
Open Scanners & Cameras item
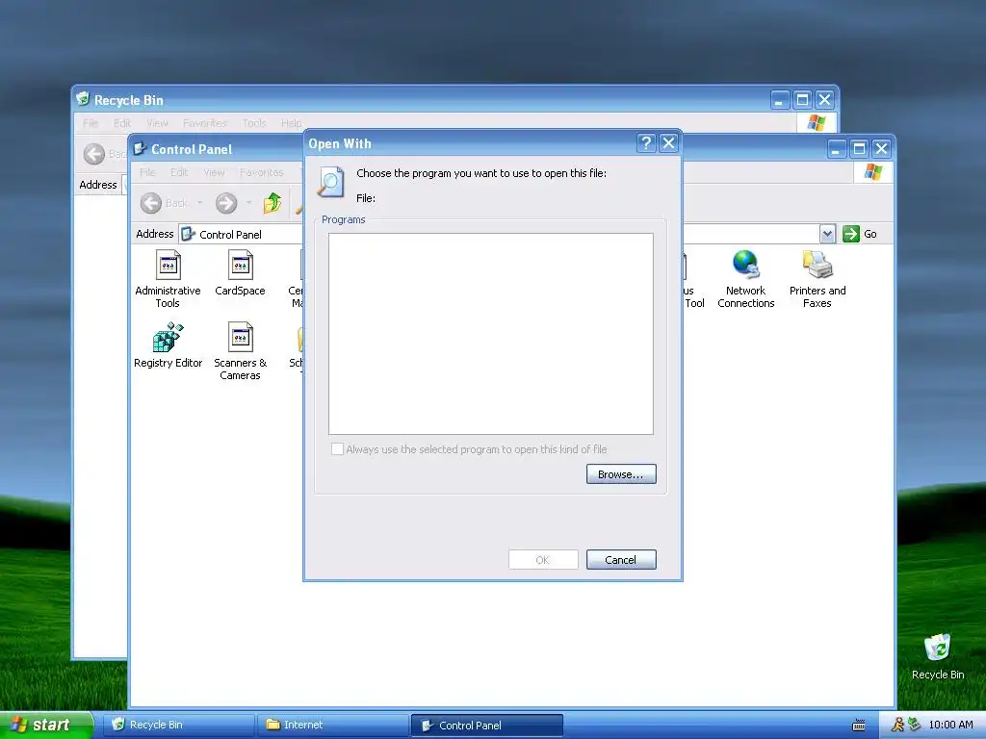[x=240, y=350]
